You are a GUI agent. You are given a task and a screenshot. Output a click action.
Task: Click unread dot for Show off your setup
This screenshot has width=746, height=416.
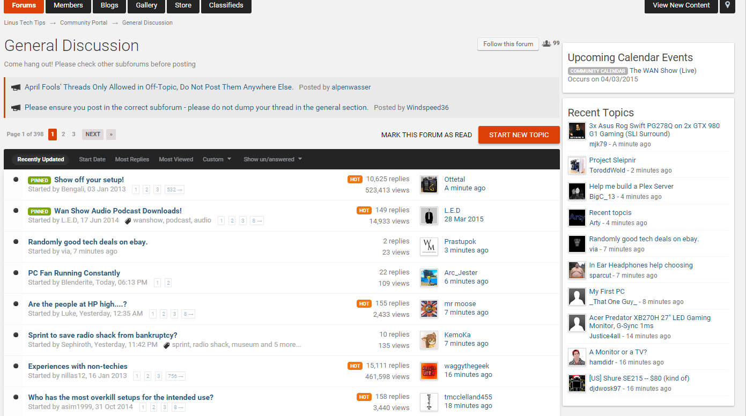(x=16, y=180)
